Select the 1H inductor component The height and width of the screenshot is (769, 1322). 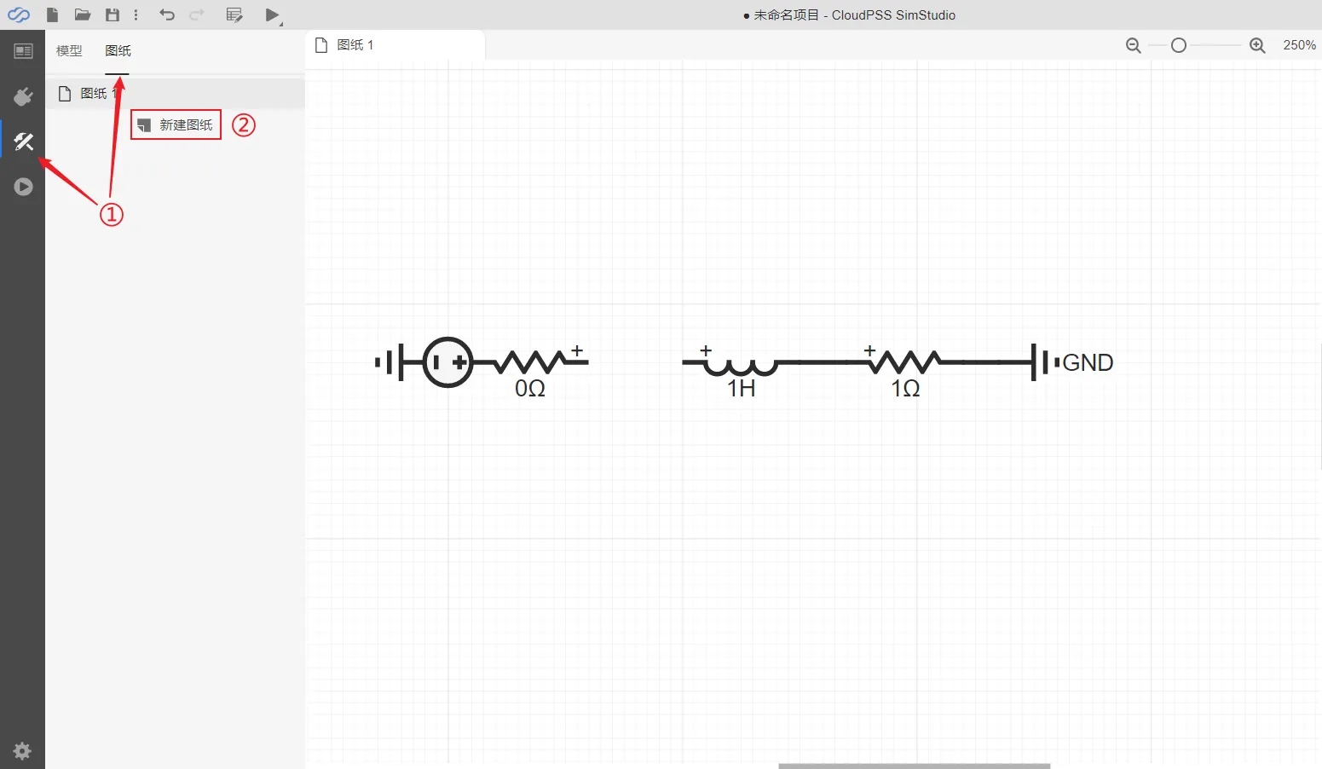740,365
